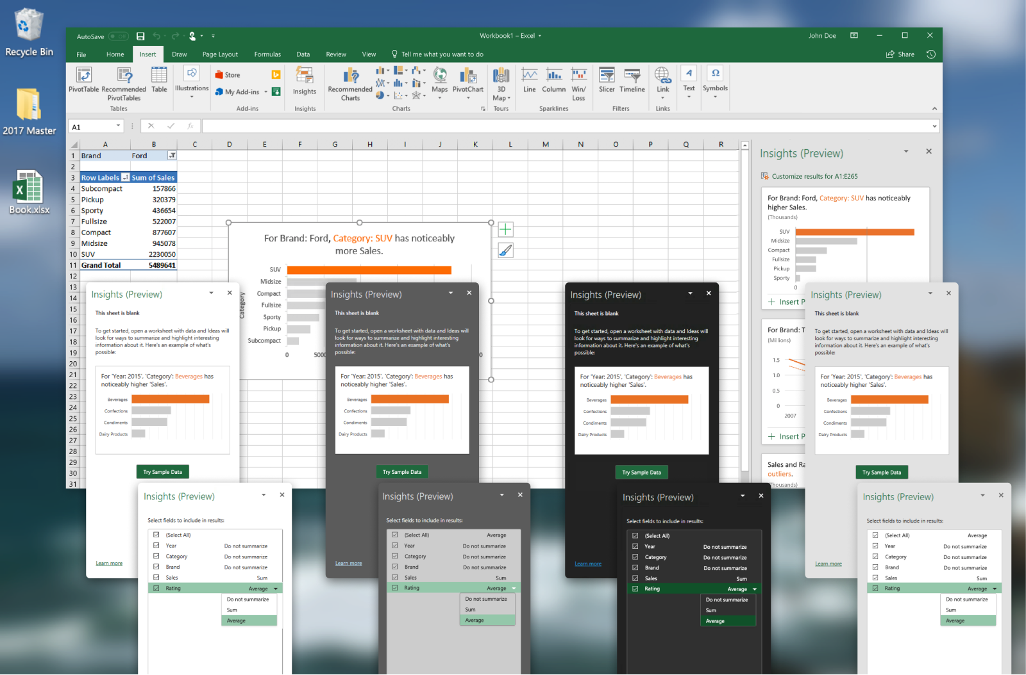Expand the Name Box dropdown
Viewport: 1026px width, 675px height.
click(118, 127)
